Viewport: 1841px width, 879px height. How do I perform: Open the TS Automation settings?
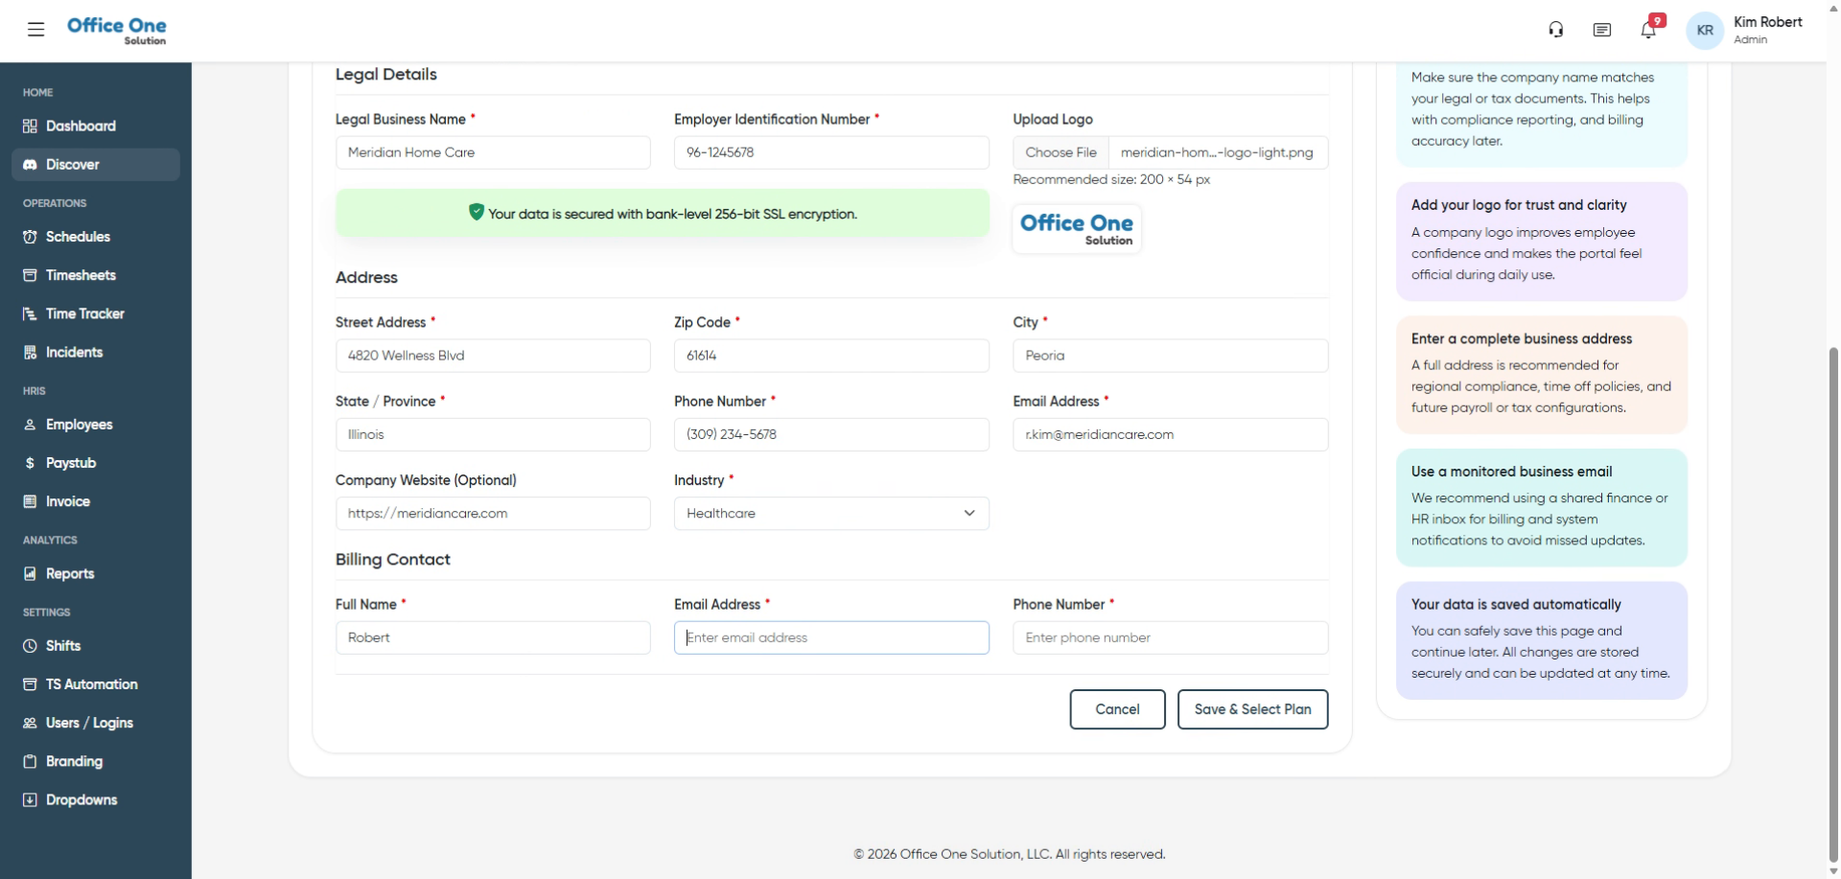91,684
